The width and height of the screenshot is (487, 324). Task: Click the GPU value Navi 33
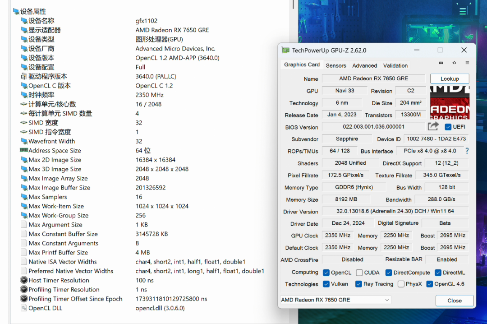click(345, 91)
